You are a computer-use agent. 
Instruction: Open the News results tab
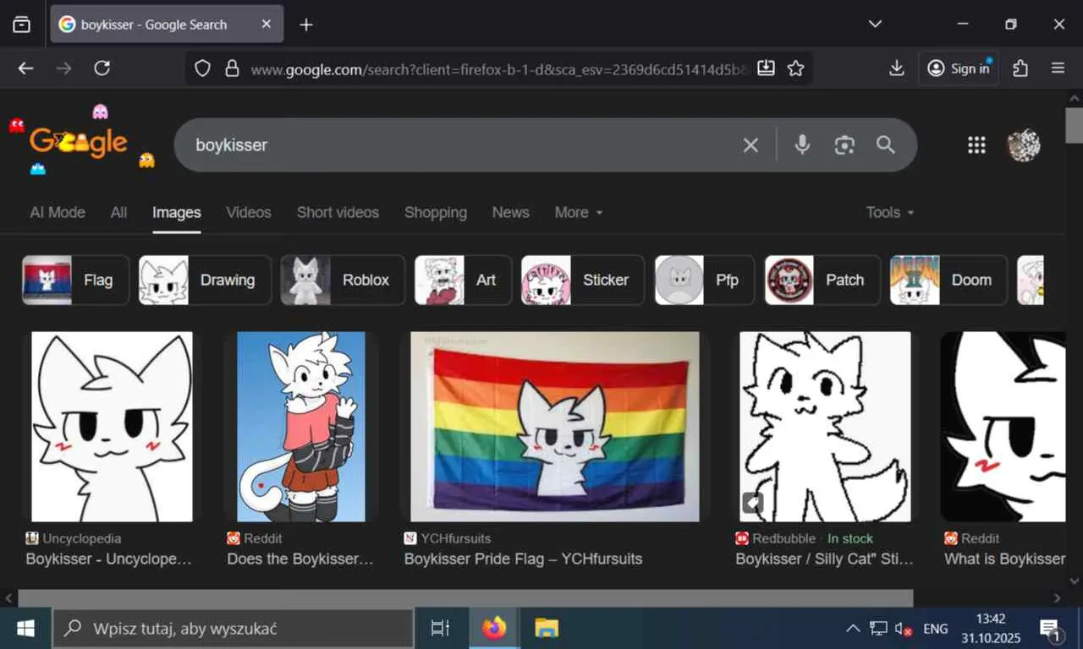[511, 213]
